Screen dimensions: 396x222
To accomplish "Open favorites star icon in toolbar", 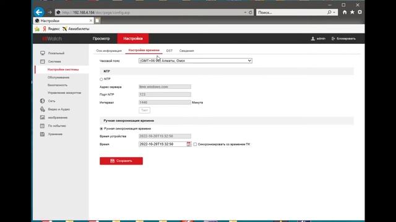I will 352,12.
